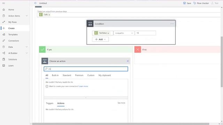Click the If yes green checkmark icon
Screen dimensions: 223x125
pyautogui.click(x=42, y=49)
